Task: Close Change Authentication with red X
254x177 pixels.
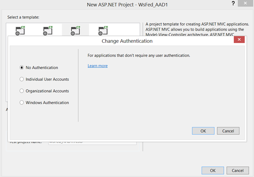Action: click(x=239, y=40)
